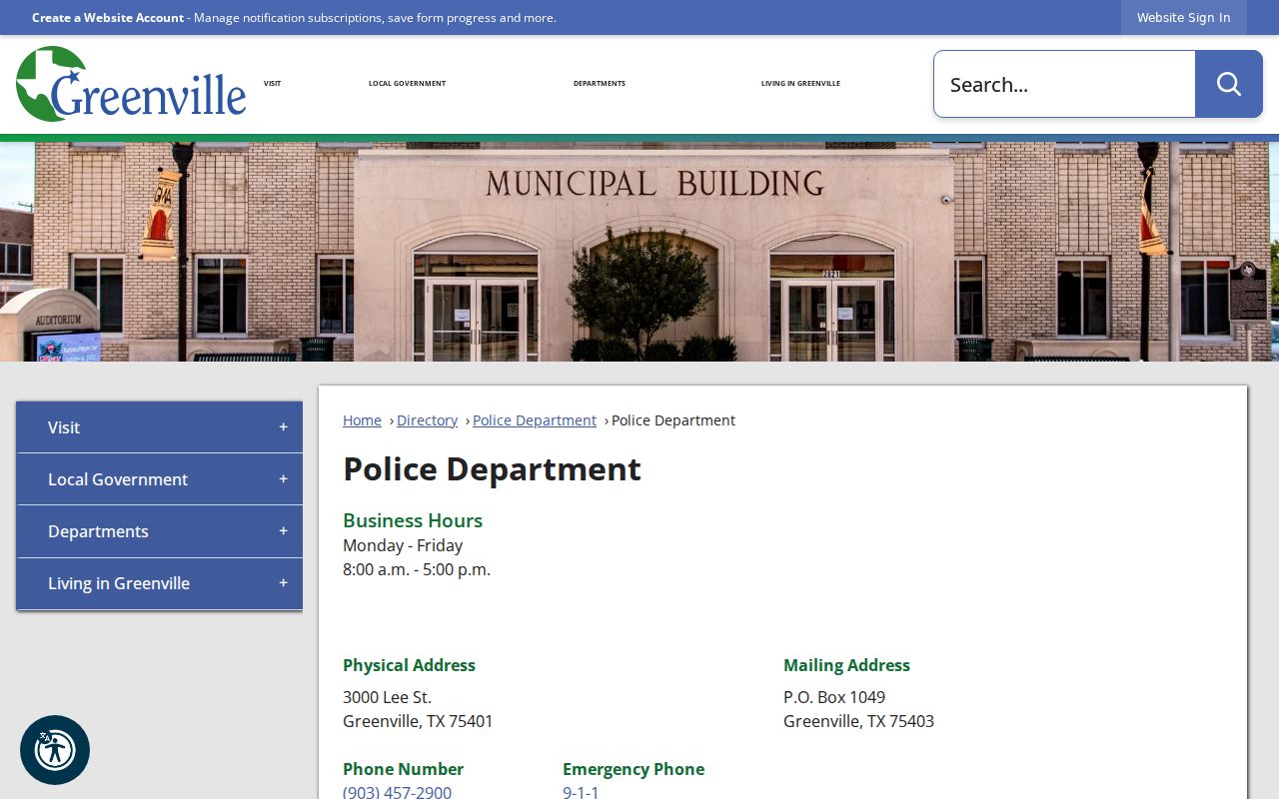Image resolution: width=1279 pixels, height=799 pixels.
Task: Expand Living in Greenville sidebar plus
Action: [x=283, y=583]
